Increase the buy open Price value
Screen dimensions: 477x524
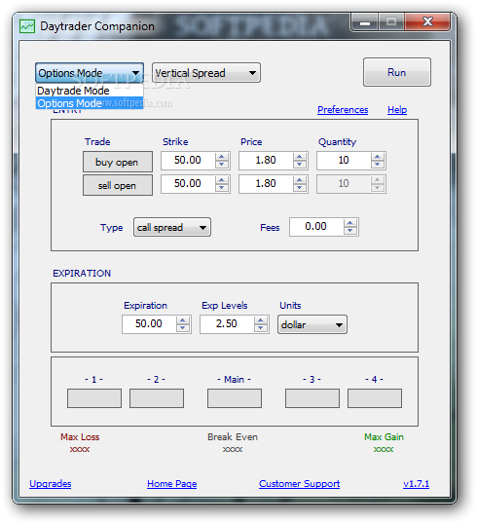coord(300,157)
